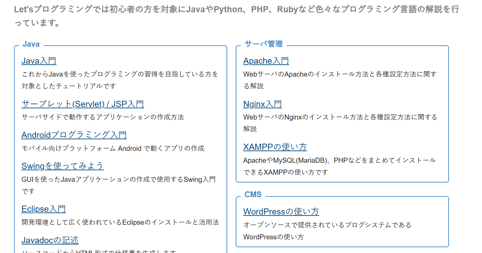The height and width of the screenshot is (253, 482).
Task: Click the description starting ApacheやMySQL(MariaDB)
Action: click(340, 166)
